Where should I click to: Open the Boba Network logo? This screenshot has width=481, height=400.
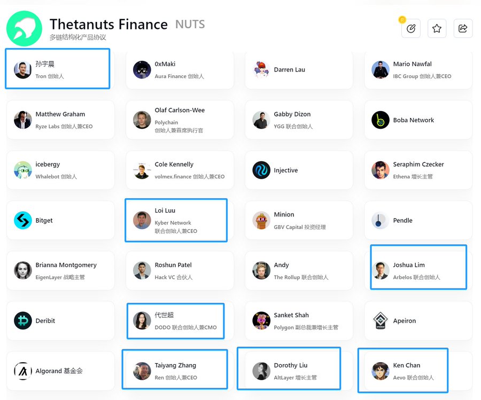click(381, 120)
